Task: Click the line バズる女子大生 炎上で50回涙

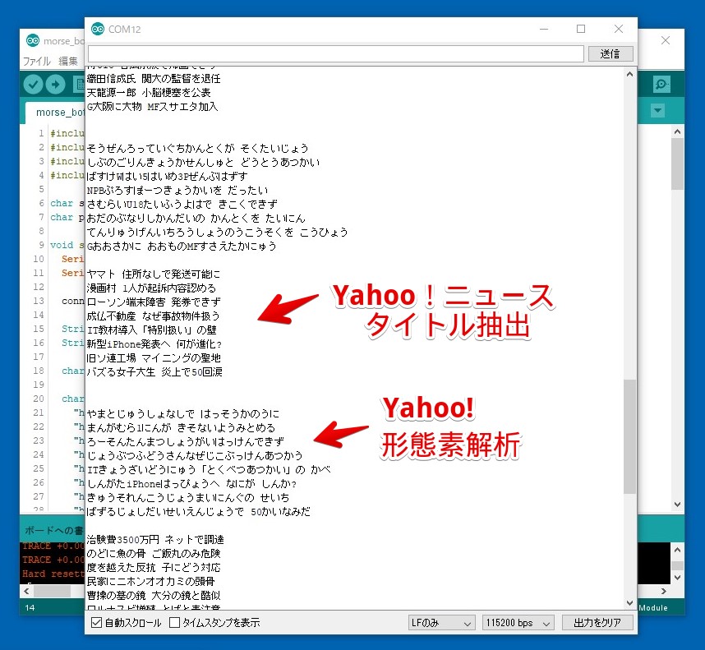Action: 154,371
